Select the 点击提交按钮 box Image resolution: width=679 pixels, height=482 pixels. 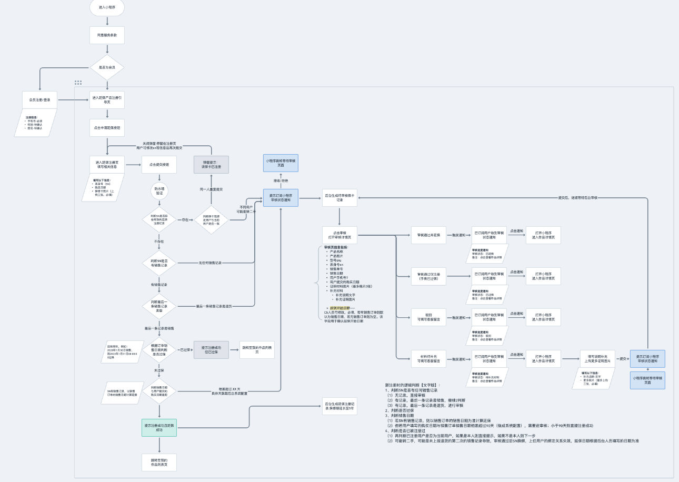pyautogui.click(x=159, y=165)
